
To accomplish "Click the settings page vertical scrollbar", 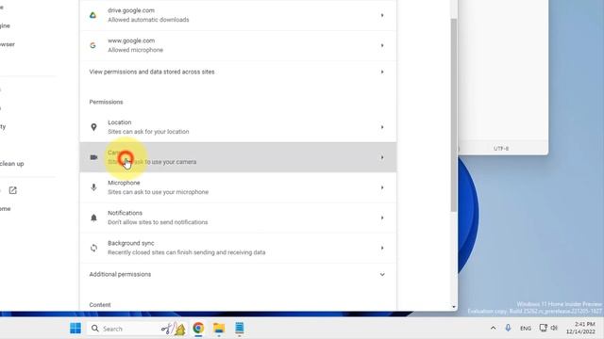I will (454, 115).
